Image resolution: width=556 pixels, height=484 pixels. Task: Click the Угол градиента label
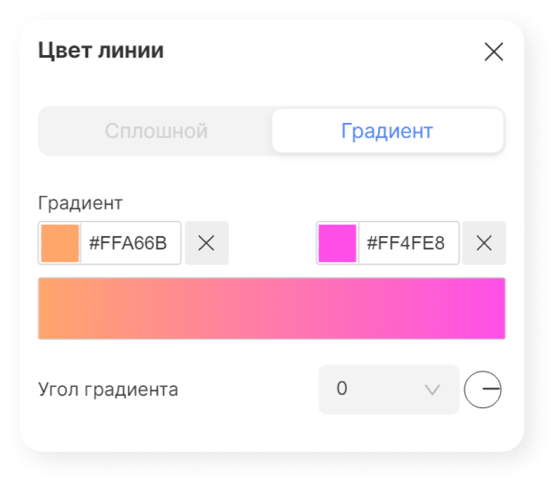click(108, 390)
